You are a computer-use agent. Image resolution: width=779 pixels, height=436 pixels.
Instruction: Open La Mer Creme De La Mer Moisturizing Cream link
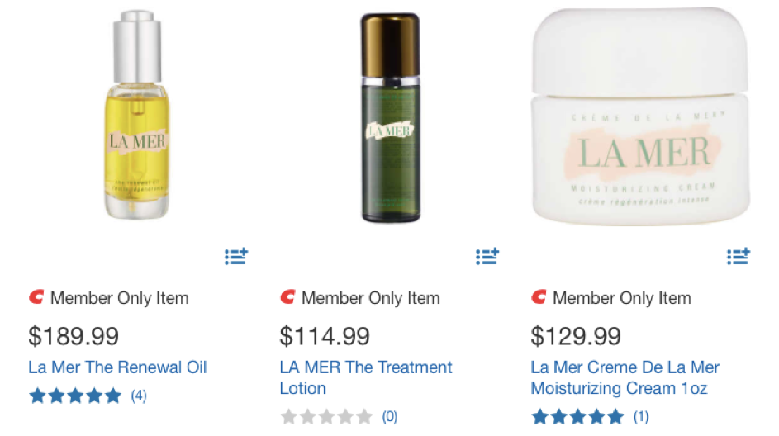625,377
